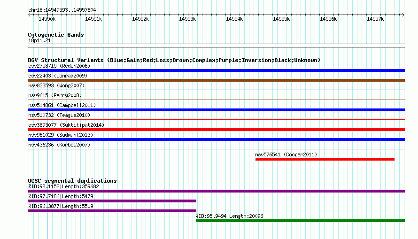The width and height of the screenshot is (418, 239).
Task: Click the red loss bar under esv3893077
Action: click(x=216, y=130)
